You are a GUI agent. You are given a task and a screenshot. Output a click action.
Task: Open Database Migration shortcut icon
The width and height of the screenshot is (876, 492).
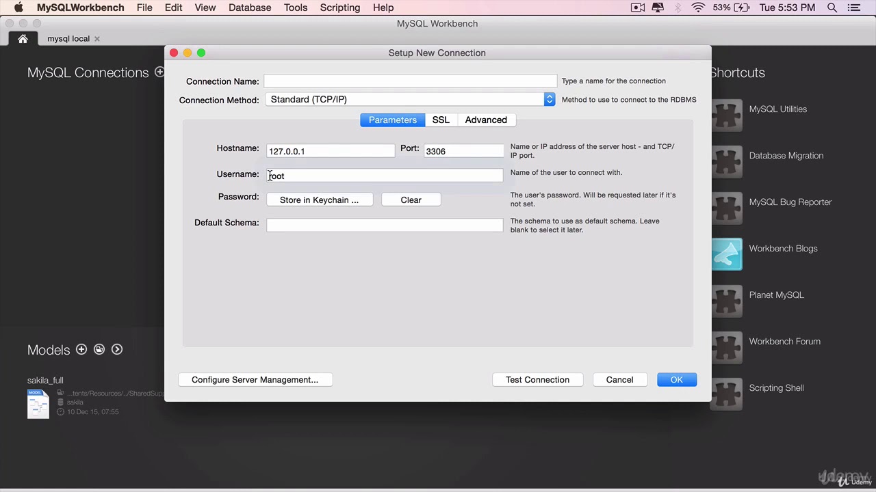[727, 161]
